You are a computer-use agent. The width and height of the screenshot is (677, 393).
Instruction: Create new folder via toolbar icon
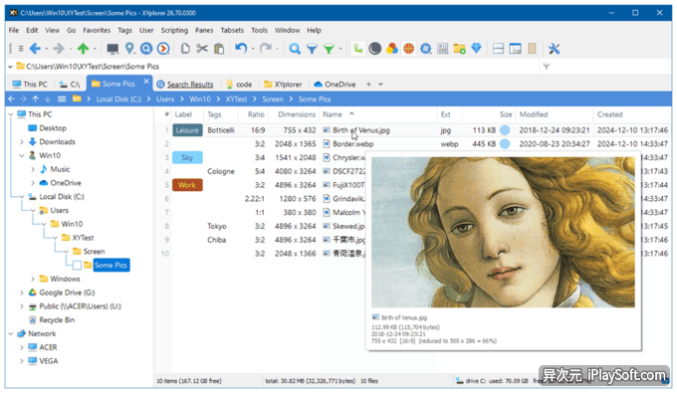point(459,49)
